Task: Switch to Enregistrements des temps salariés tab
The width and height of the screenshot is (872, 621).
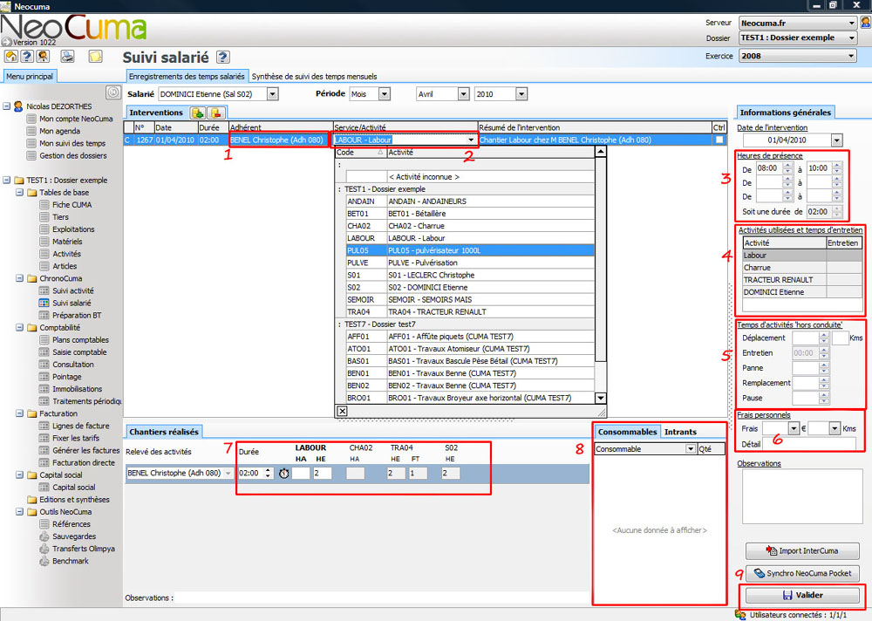Action: [x=187, y=76]
